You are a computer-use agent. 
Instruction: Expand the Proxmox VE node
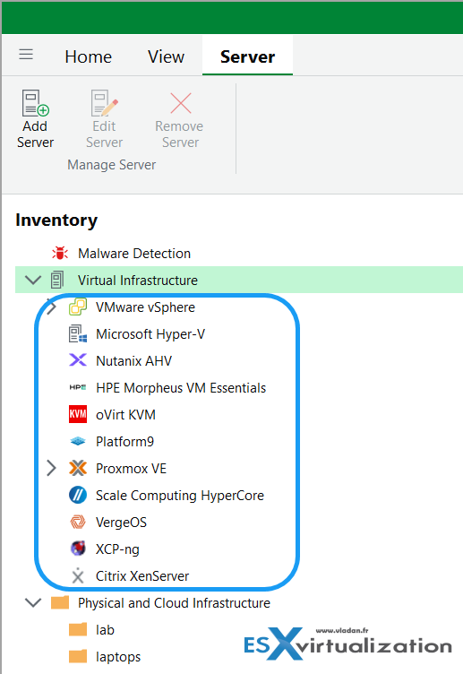click(x=51, y=468)
